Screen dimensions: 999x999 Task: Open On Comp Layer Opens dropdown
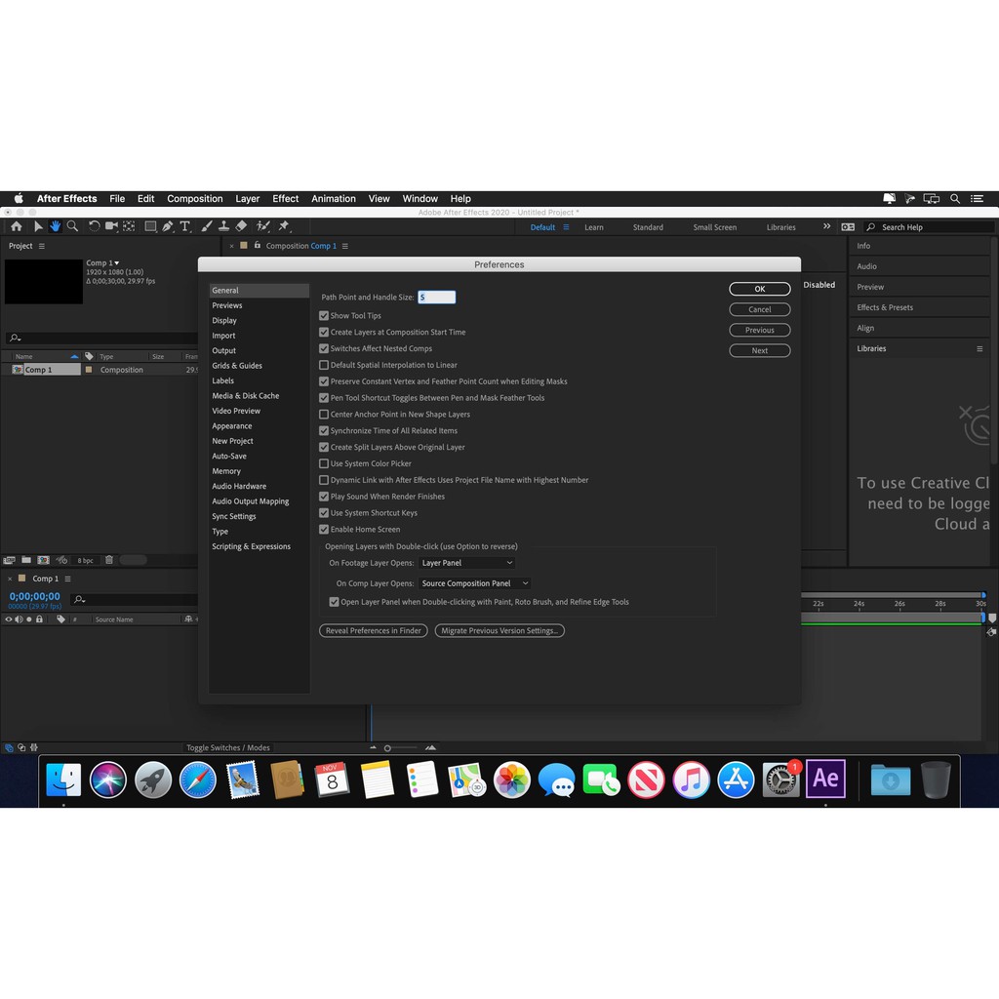click(475, 583)
